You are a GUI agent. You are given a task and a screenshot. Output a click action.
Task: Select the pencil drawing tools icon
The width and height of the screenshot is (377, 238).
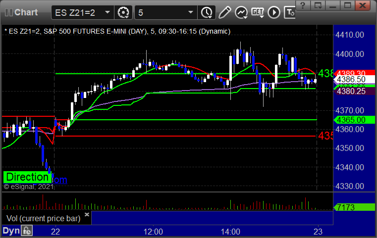pyautogui.click(x=224, y=12)
